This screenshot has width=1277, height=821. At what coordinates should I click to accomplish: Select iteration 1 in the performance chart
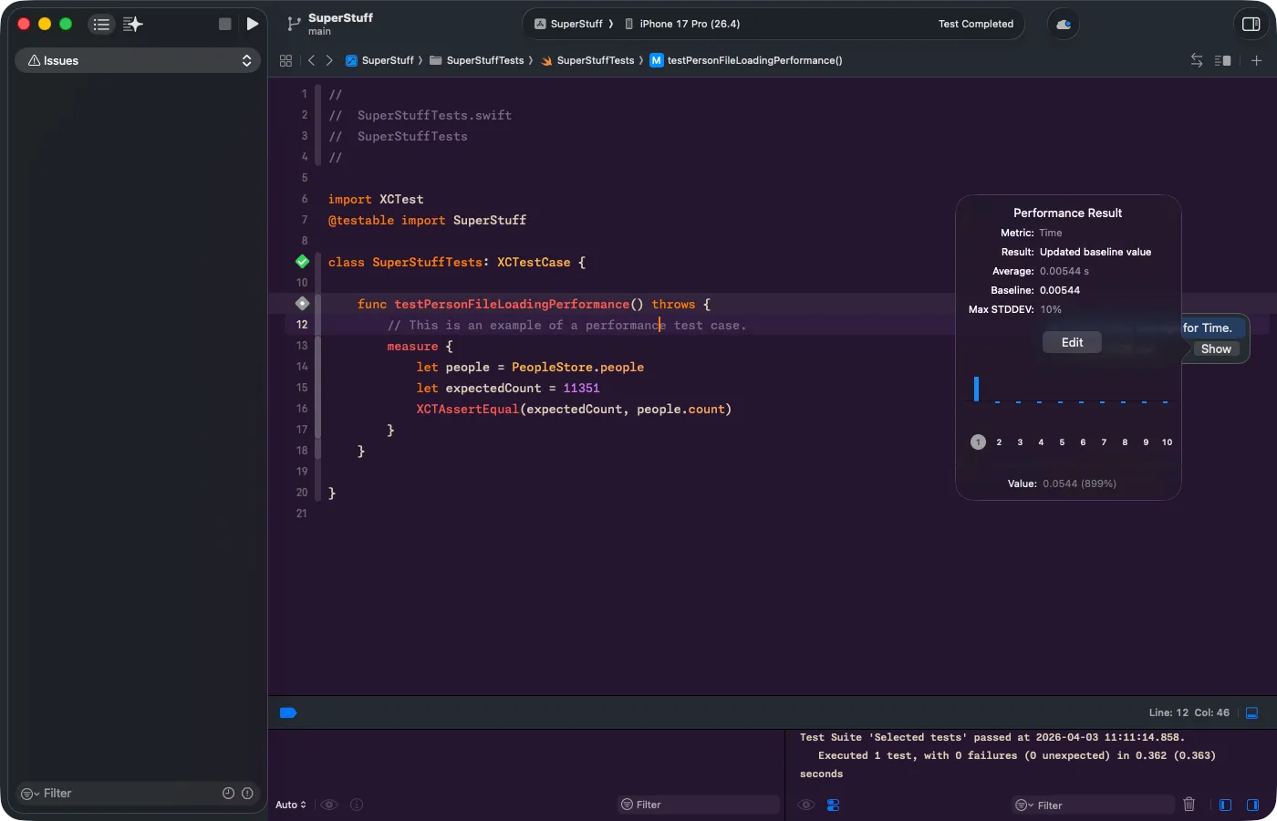point(978,442)
